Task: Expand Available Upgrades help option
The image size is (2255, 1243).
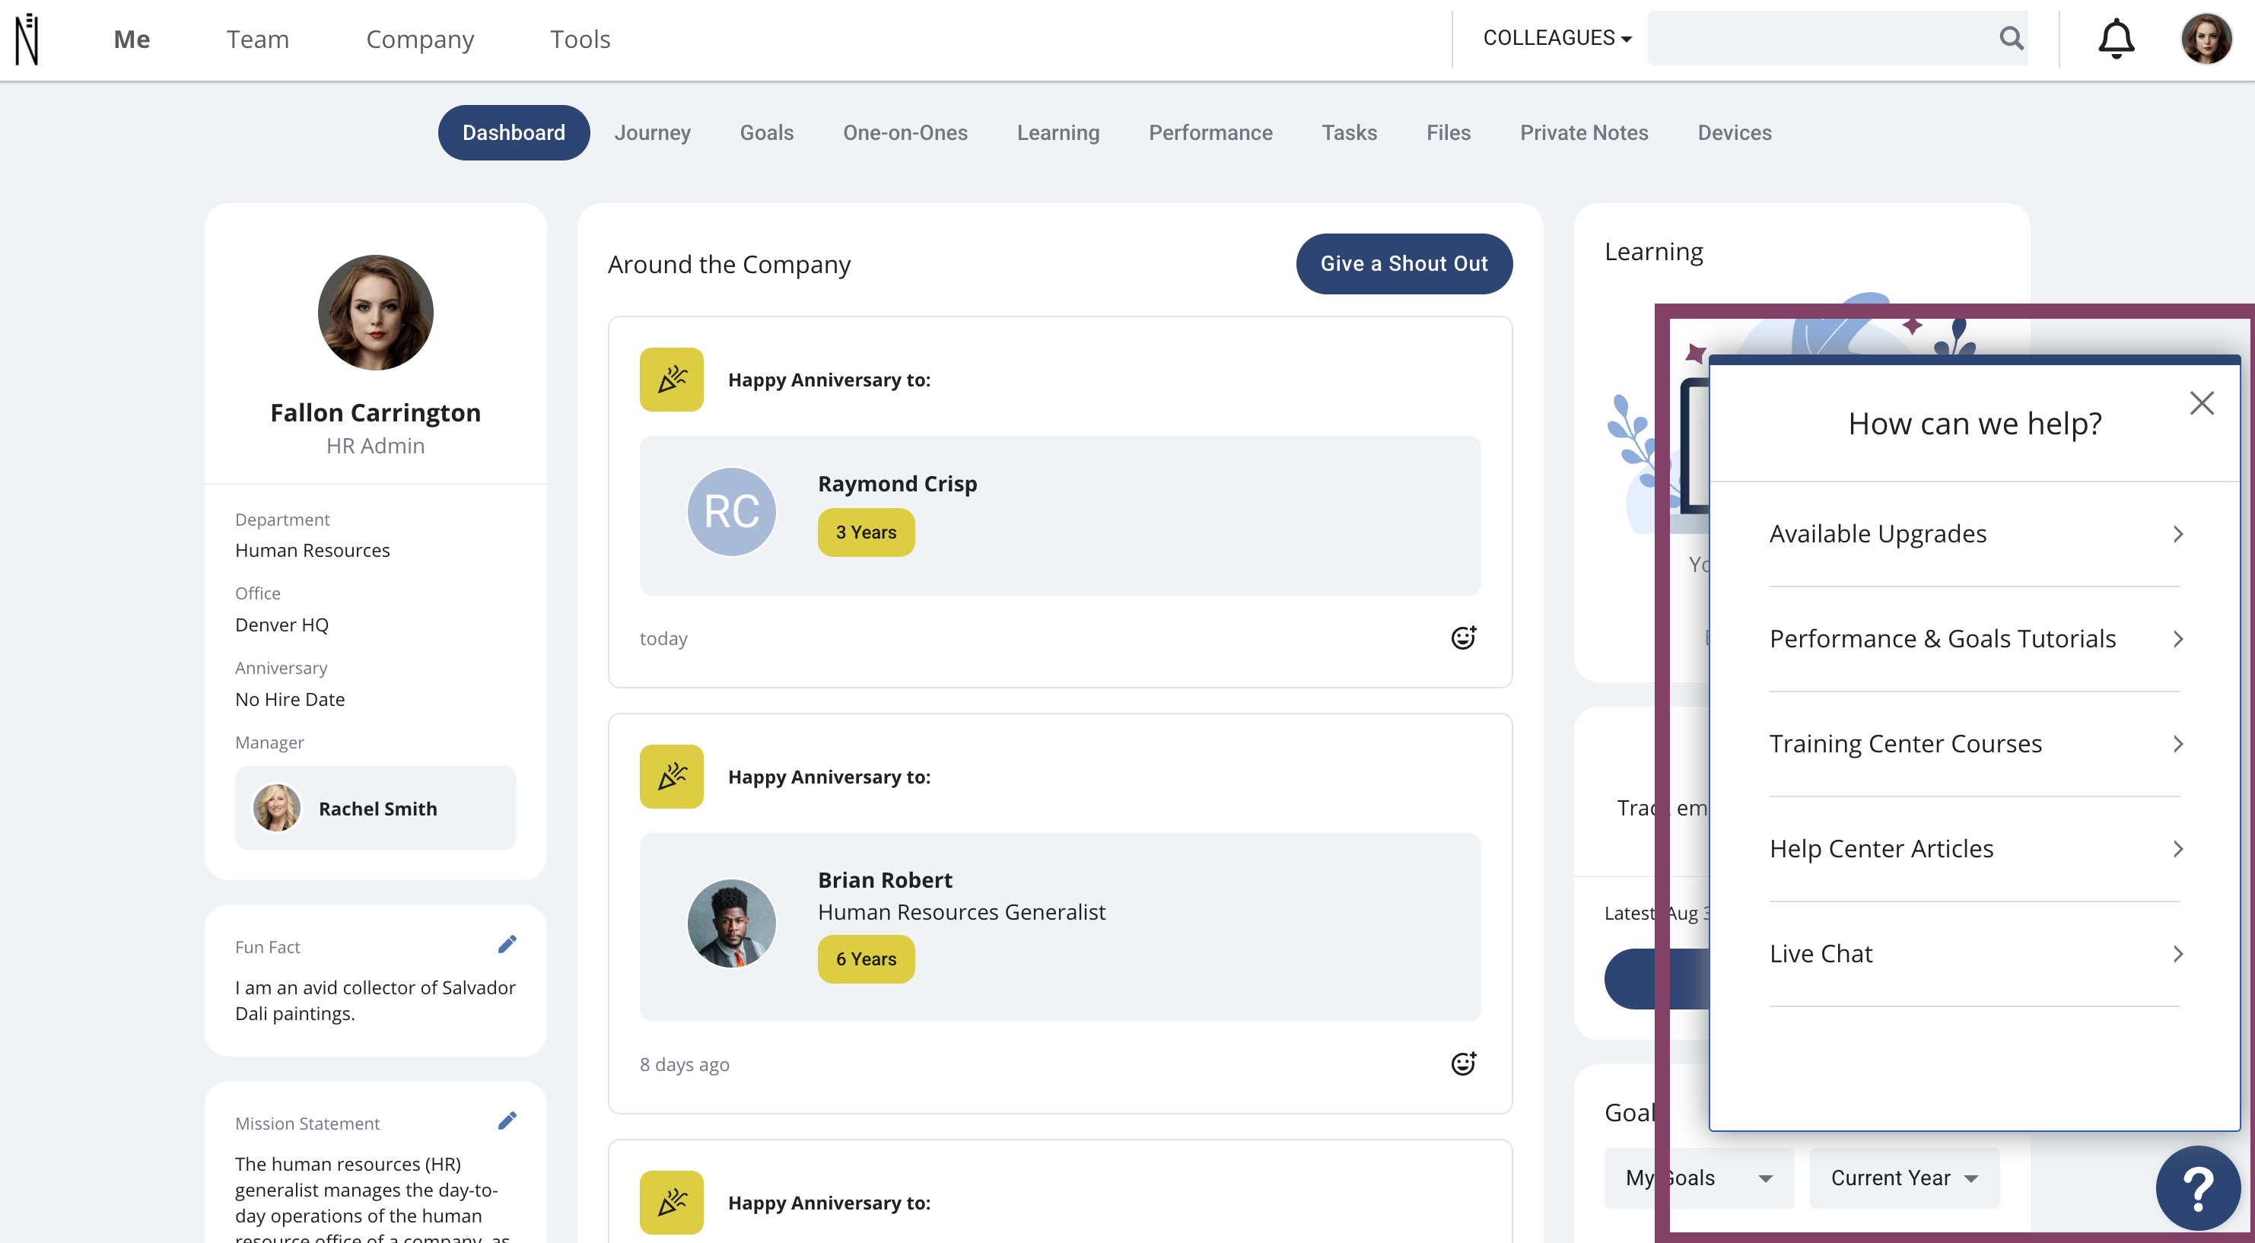Action: [x=1975, y=534]
